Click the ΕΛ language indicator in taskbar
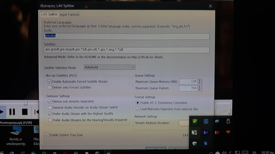 (254, 153)
